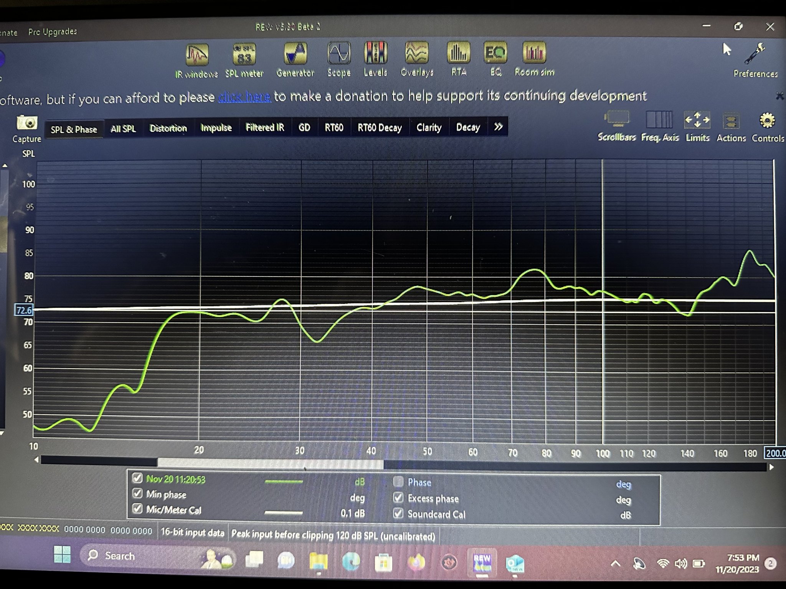Follow the click here donation link
Viewport: 786px width, 589px height.
tap(245, 97)
